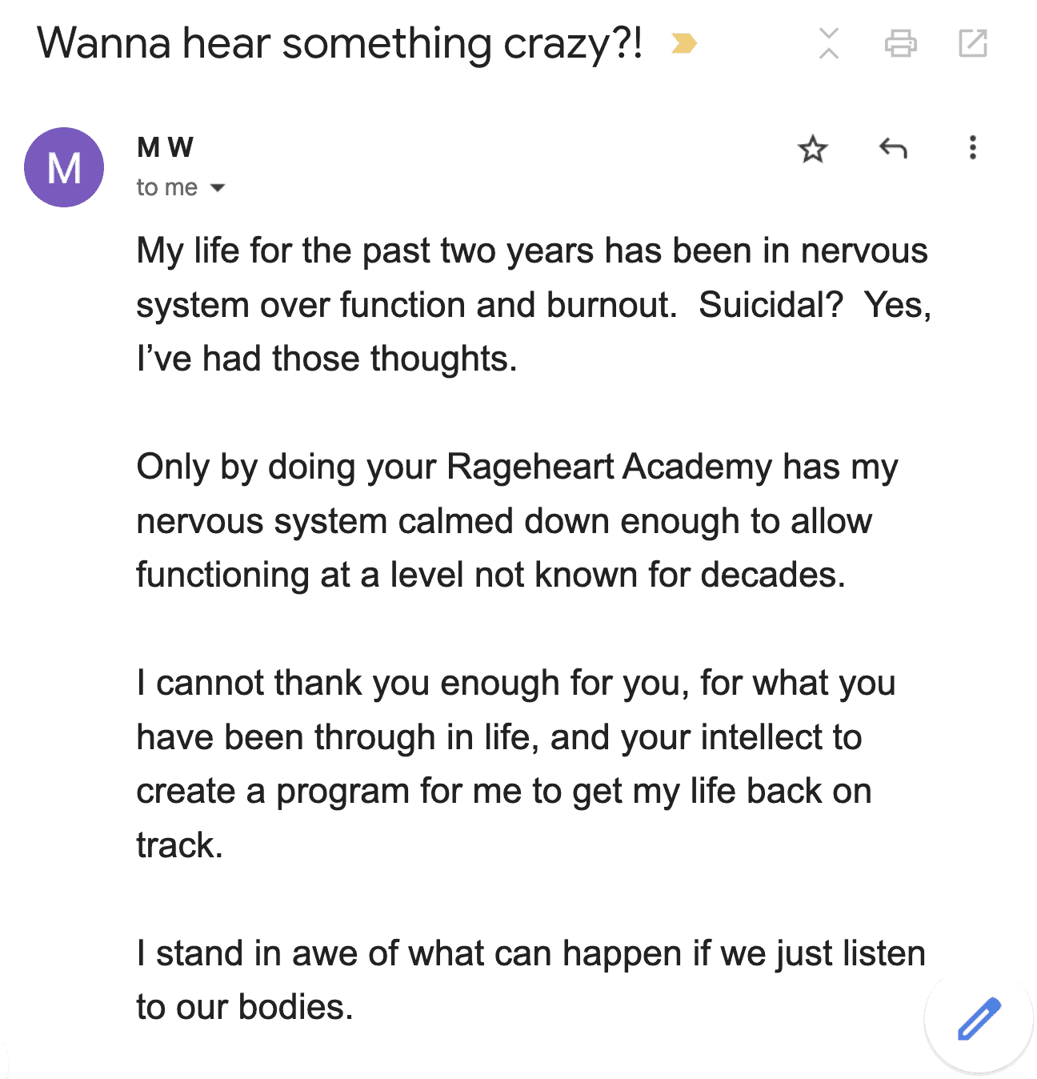The width and height of the screenshot is (1037, 1079).
Task: Star the message from M W
Action: pyautogui.click(x=812, y=149)
